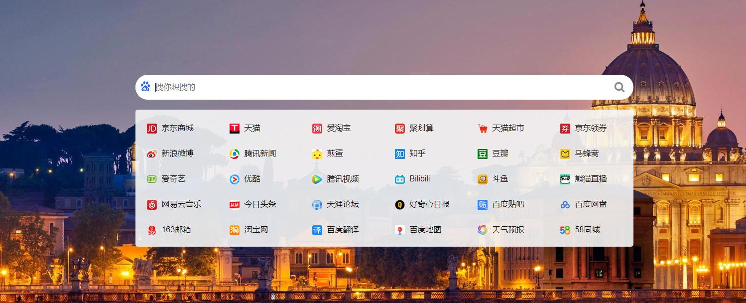Go to 优酷 link text

[x=252, y=179]
